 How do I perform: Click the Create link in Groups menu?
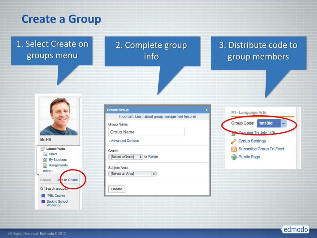tap(73, 180)
